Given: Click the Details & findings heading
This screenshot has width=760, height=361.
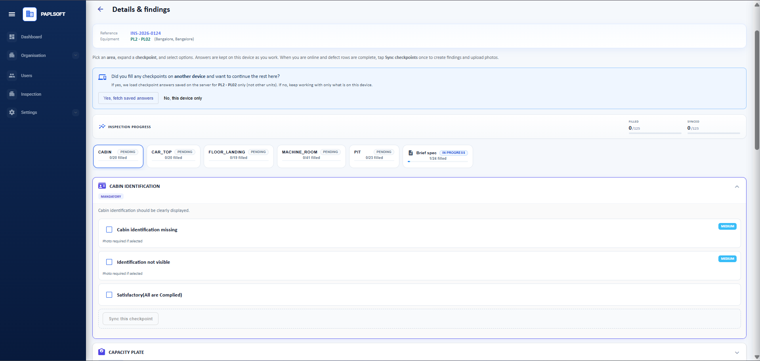Looking at the screenshot, I should (141, 9).
